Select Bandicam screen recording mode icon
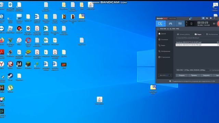The height and width of the screenshot is (123, 219). (160, 24)
